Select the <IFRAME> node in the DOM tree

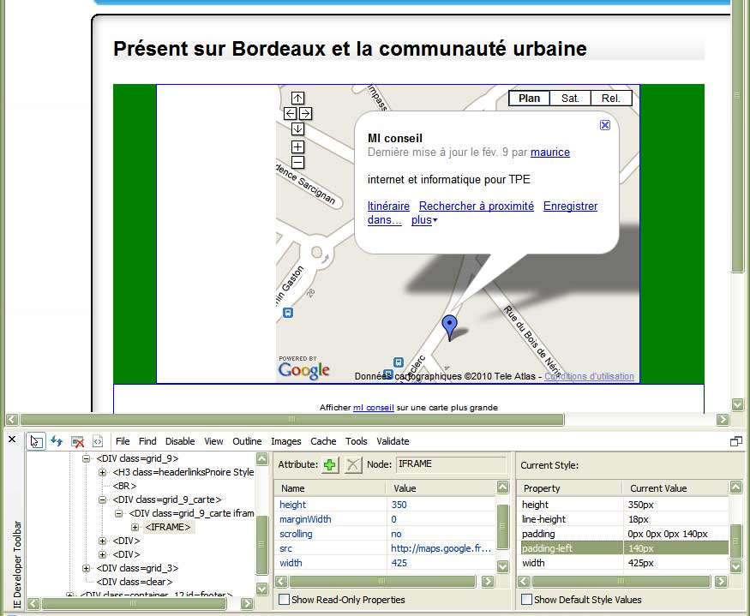coord(168,527)
